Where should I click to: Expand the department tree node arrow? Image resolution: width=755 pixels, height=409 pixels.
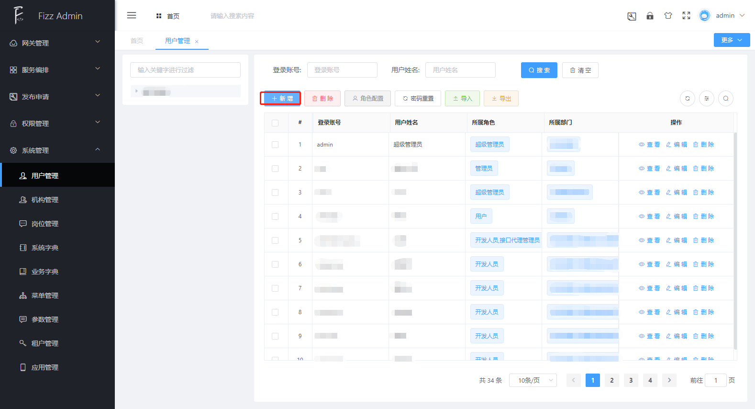[x=137, y=91]
